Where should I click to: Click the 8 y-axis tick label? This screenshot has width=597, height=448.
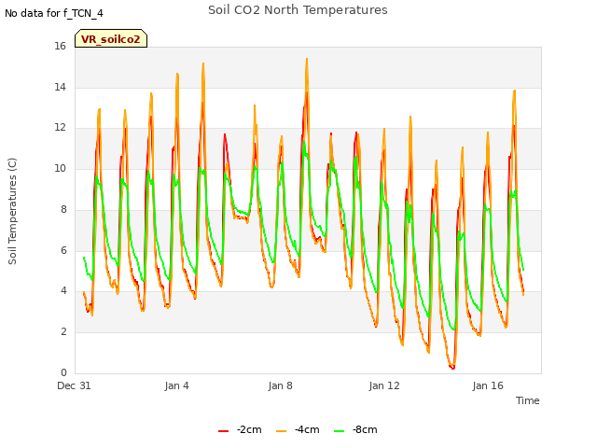pos(63,209)
